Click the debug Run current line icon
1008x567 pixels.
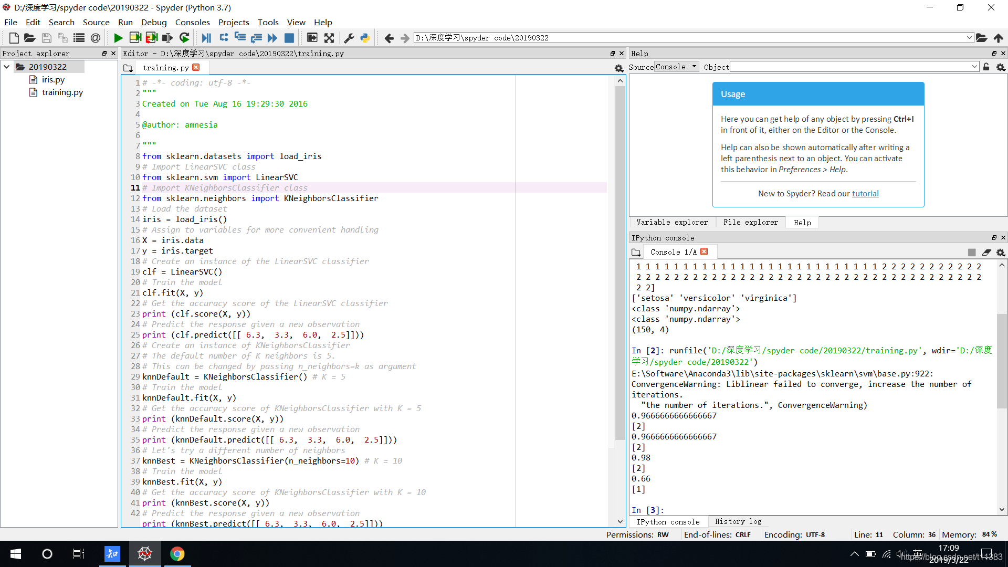(x=224, y=37)
